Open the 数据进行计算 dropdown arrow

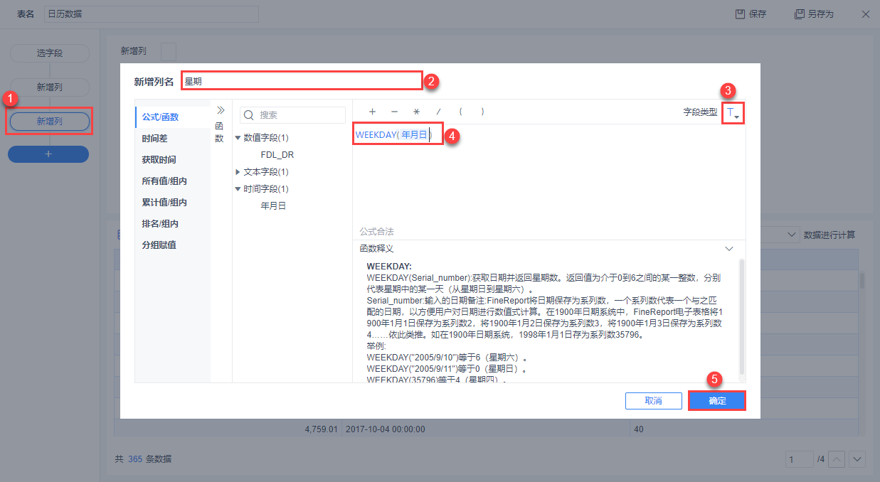(x=792, y=235)
